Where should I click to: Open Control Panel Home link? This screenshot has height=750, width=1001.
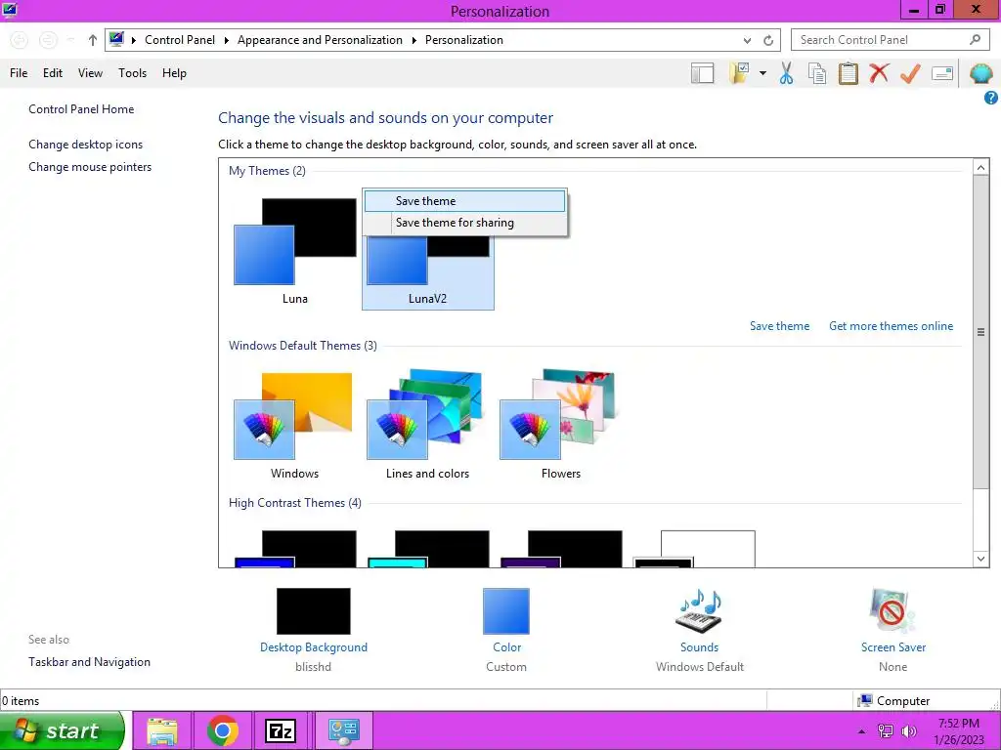click(x=81, y=109)
